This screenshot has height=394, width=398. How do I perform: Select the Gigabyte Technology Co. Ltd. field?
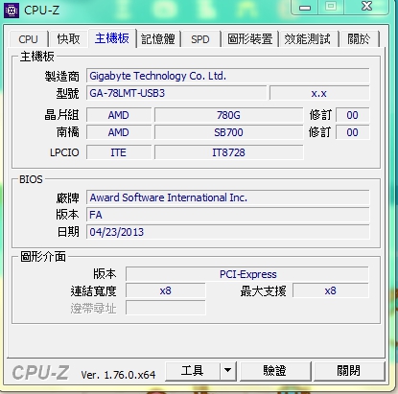(227, 76)
